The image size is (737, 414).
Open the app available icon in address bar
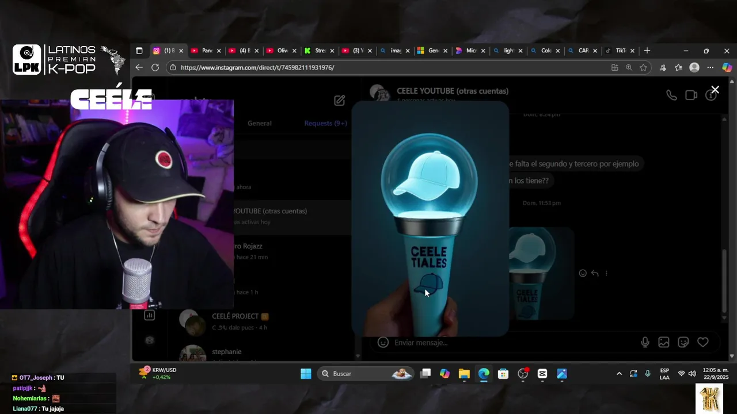(x=615, y=67)
